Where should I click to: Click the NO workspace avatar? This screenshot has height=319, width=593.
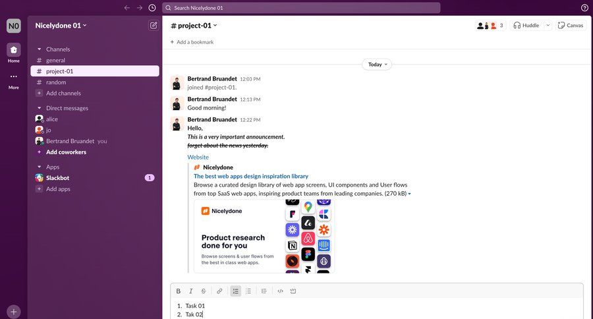14,26
